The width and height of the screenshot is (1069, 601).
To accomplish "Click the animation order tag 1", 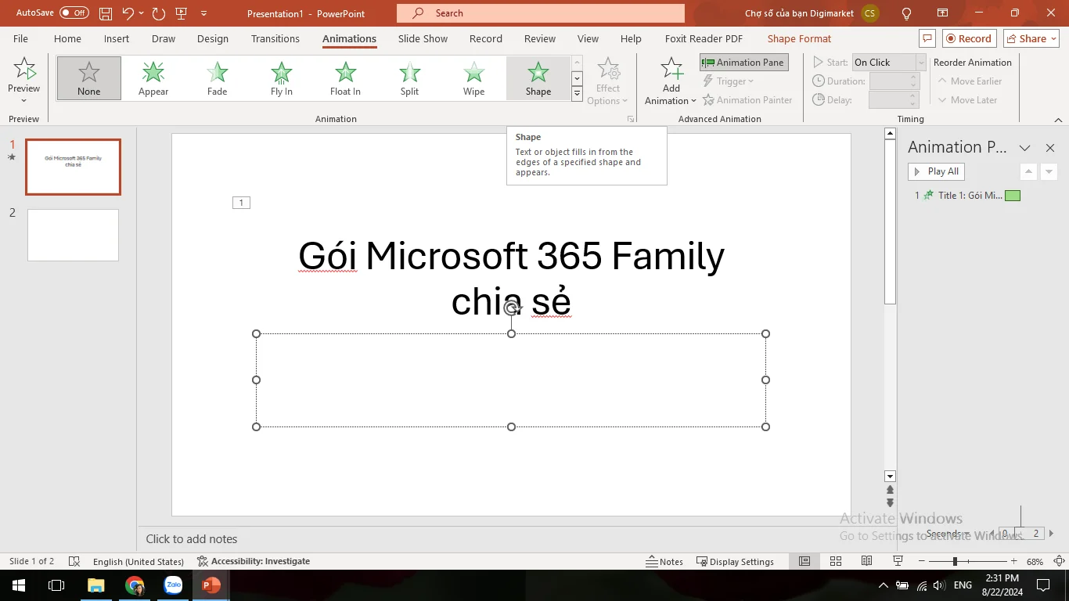I will tap(241, 203).
